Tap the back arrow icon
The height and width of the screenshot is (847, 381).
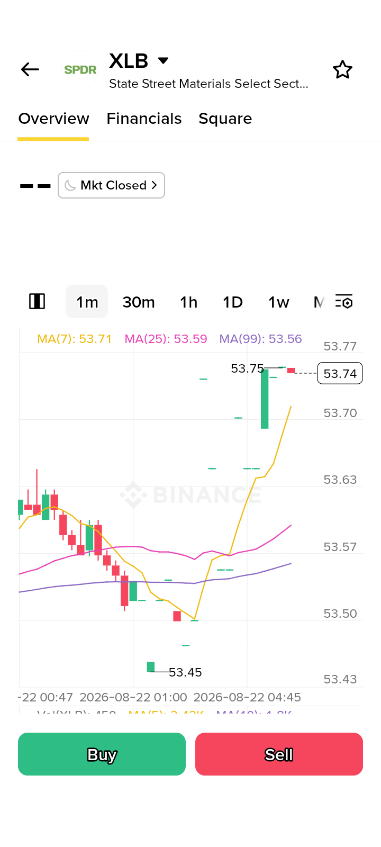[30, 69]
